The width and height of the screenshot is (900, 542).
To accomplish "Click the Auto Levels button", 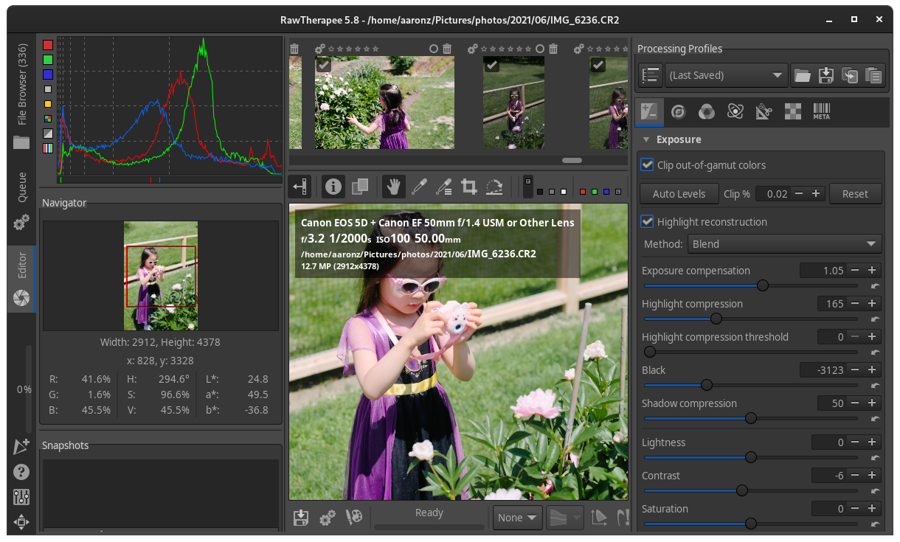I will pyautogui.click(x=679, y=194).
